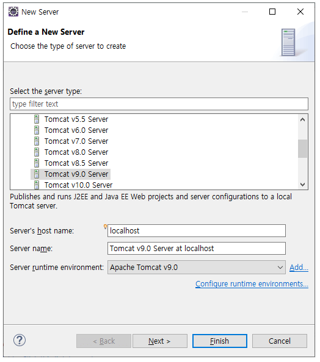Screen dimensions: 320x362
Task: Click the Eclipse icon in title bar
Action: point(13,12)
